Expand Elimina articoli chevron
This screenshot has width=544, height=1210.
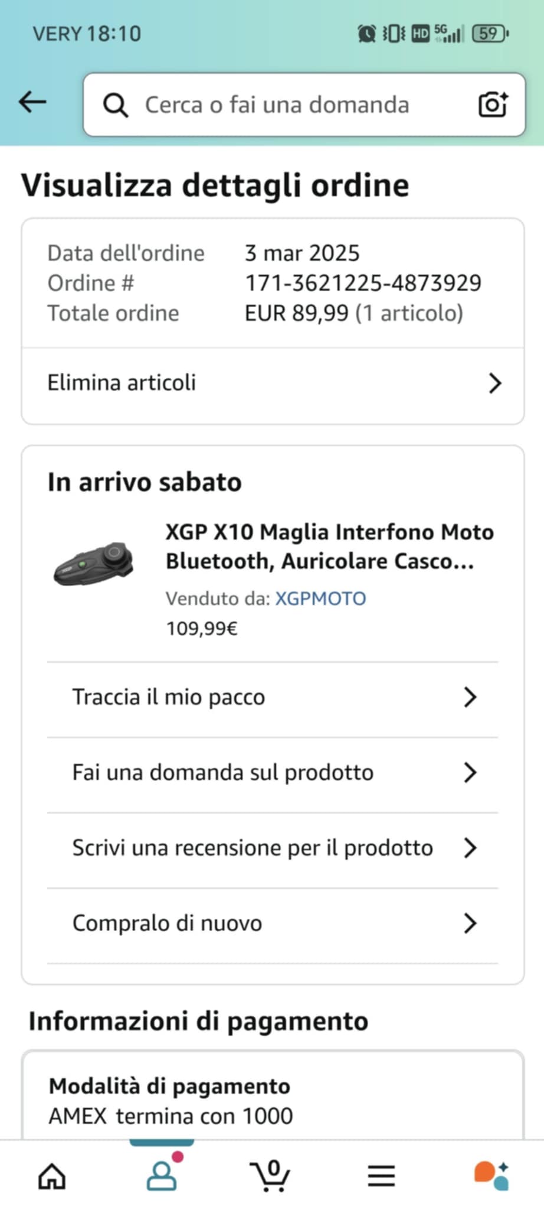(x=495, y=383)
